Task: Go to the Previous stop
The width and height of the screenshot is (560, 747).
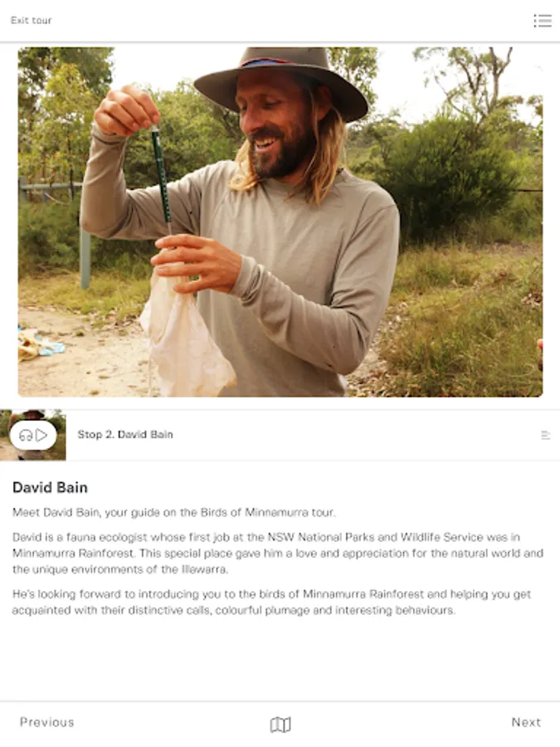Action: pos(46,722)
